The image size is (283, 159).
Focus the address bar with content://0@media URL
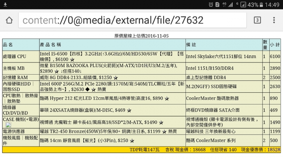point(132,20)
